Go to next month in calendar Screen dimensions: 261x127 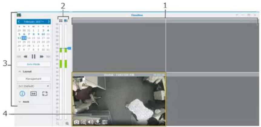pyautogui.click(x=49, y=21)
